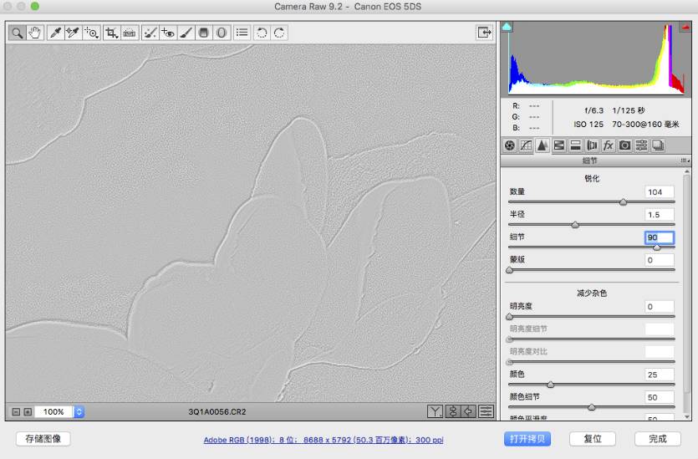Select the Targeted Adjustment tool

(91, 33)
